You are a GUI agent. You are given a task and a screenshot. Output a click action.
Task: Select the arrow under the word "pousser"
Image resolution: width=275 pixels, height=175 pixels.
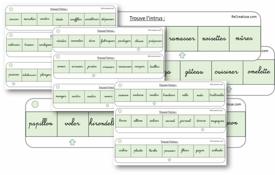pyautogui.click(x=169, y=160)
